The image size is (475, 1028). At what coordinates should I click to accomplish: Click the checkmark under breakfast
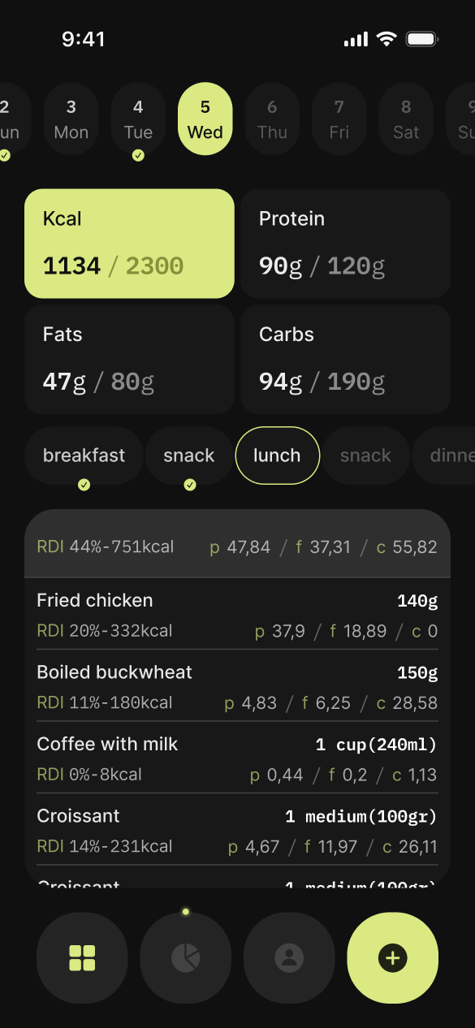click(84, 485)
